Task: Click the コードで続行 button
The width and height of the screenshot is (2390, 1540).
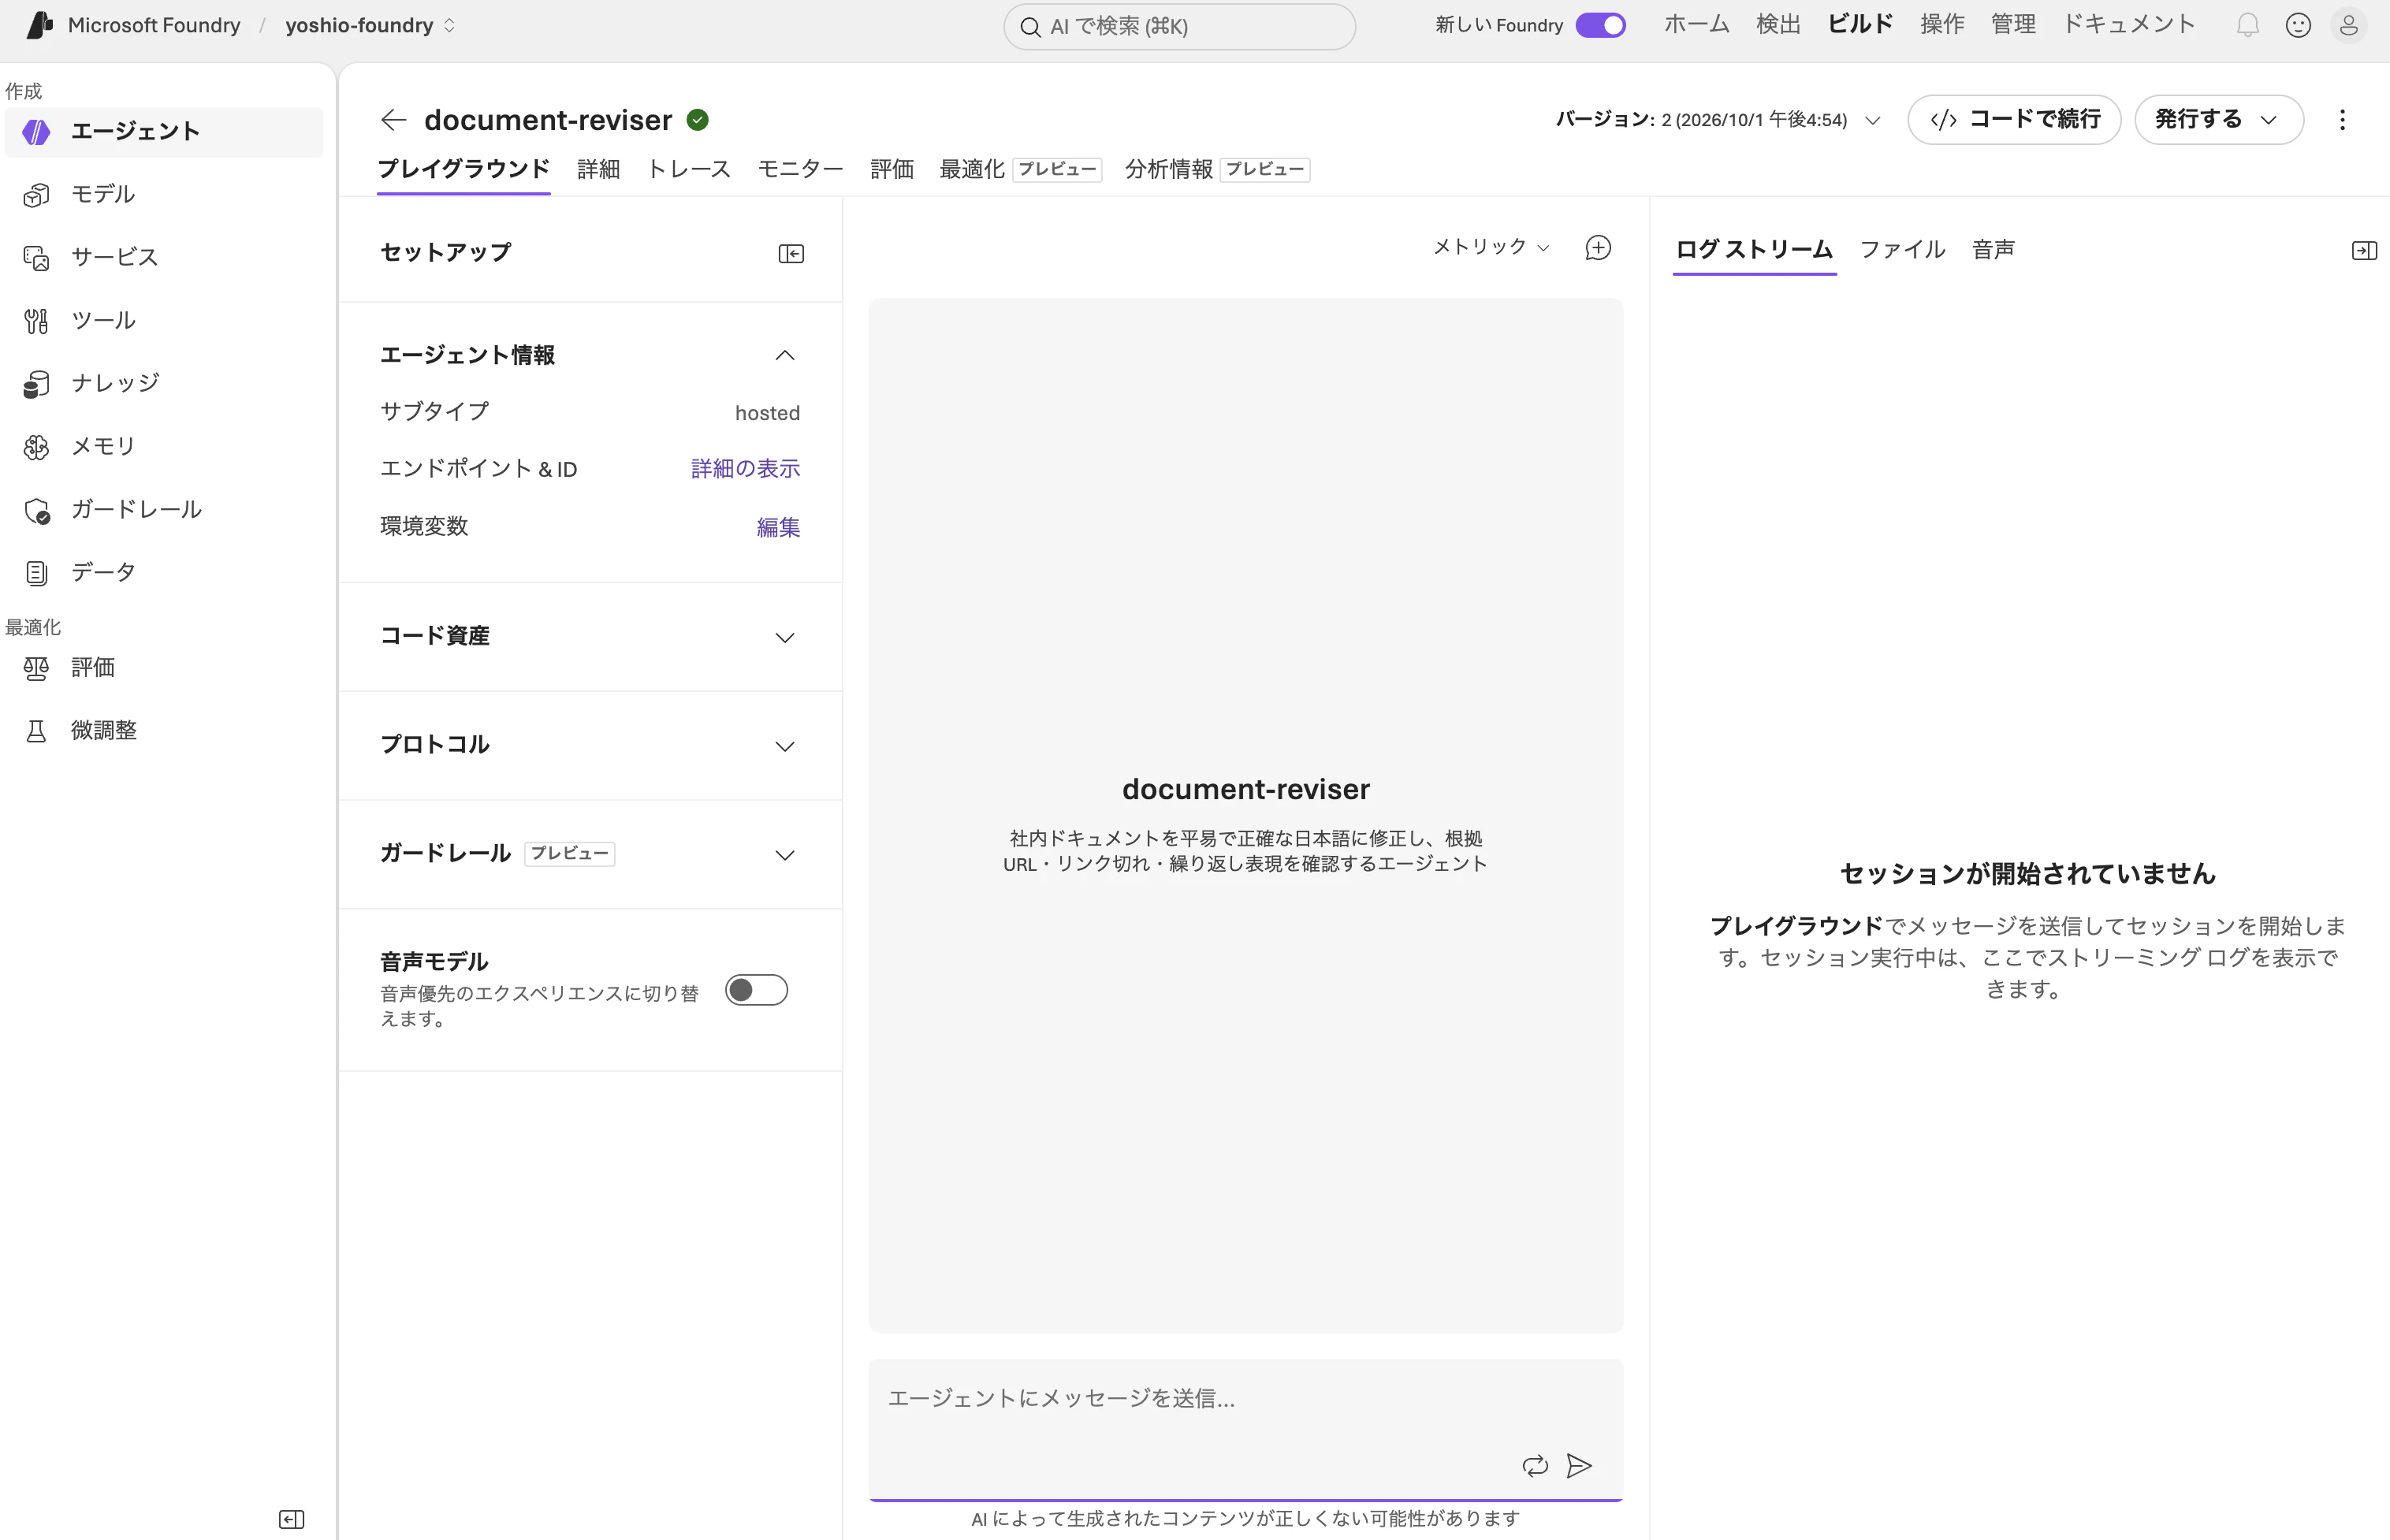Action: click(x=2014, y=120)
